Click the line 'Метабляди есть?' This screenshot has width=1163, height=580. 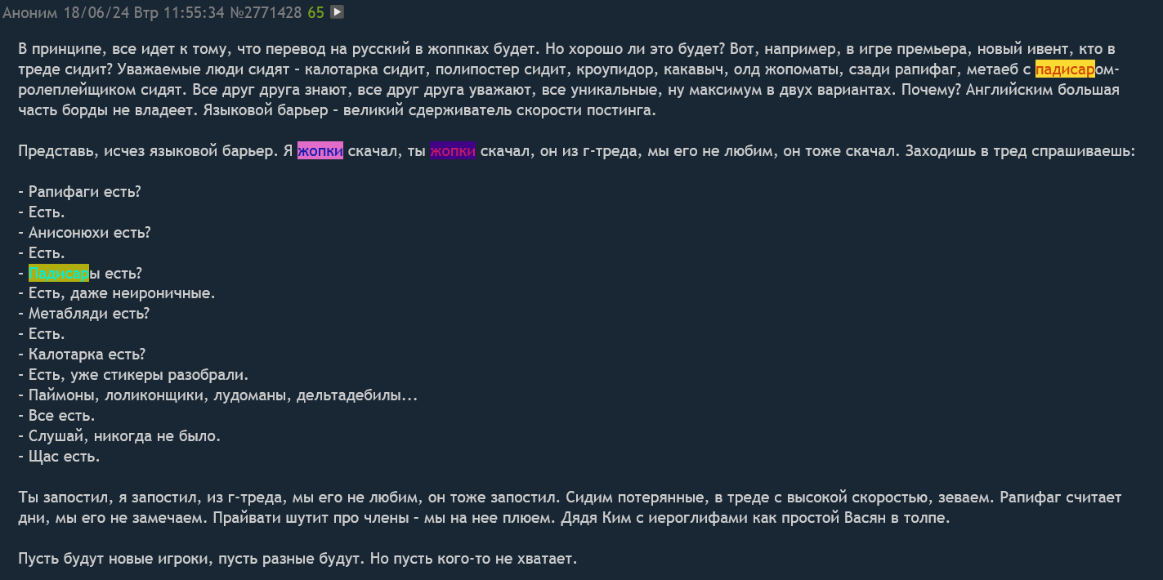[83, 314]
